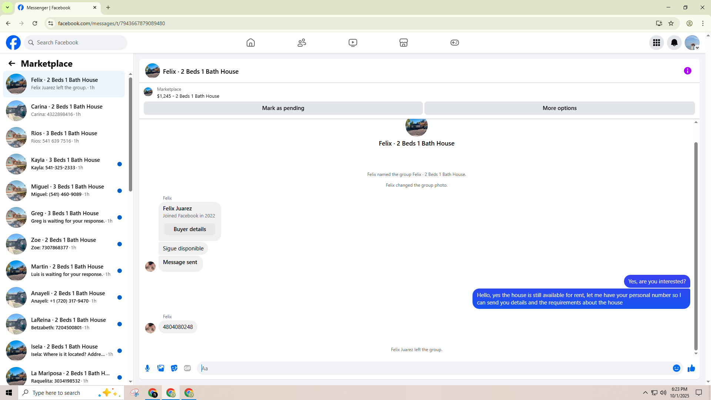
Task: Open the Gaming controller icon
Action: point(455,43)
